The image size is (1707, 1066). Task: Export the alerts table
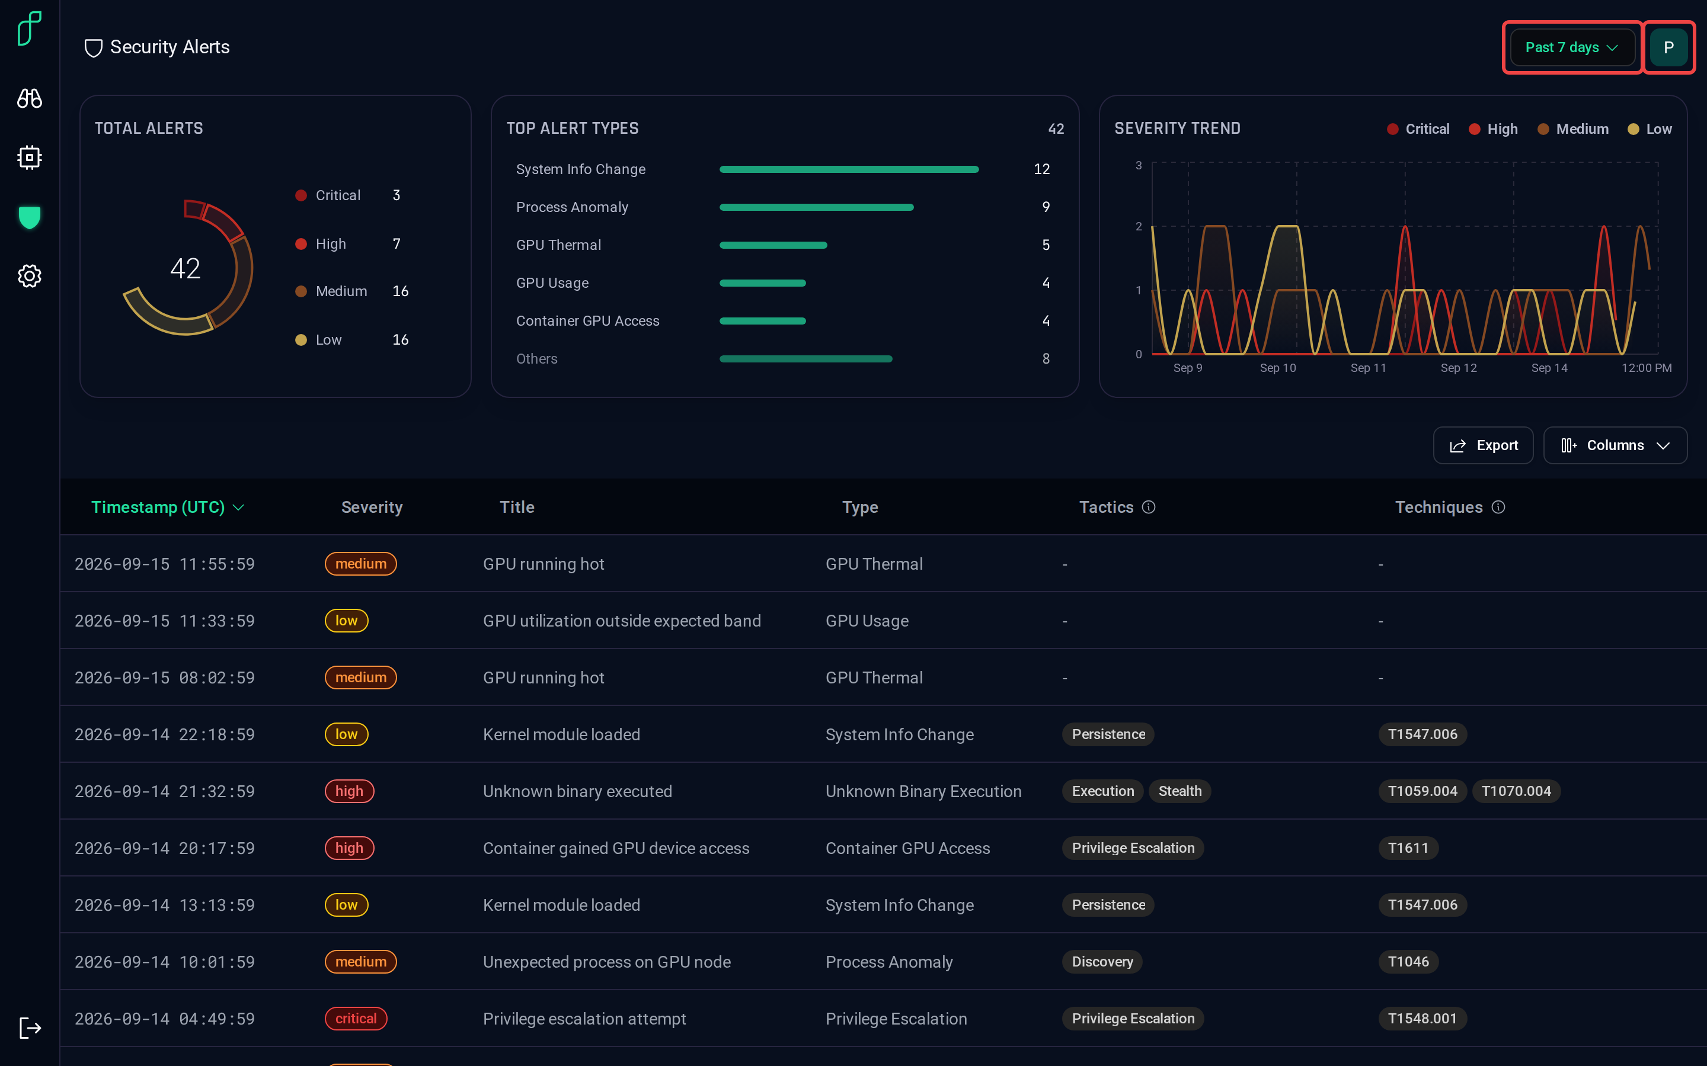tap(1483, 445)
